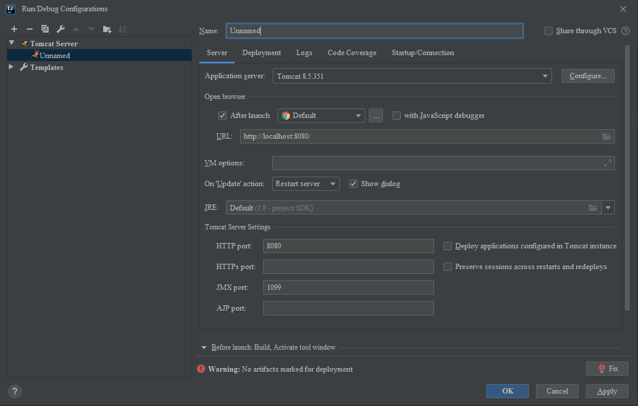This screenshot has height=406, width=638.
Task: Enable the with JavaScript debugger checkbox
Action: coord(396,116)
